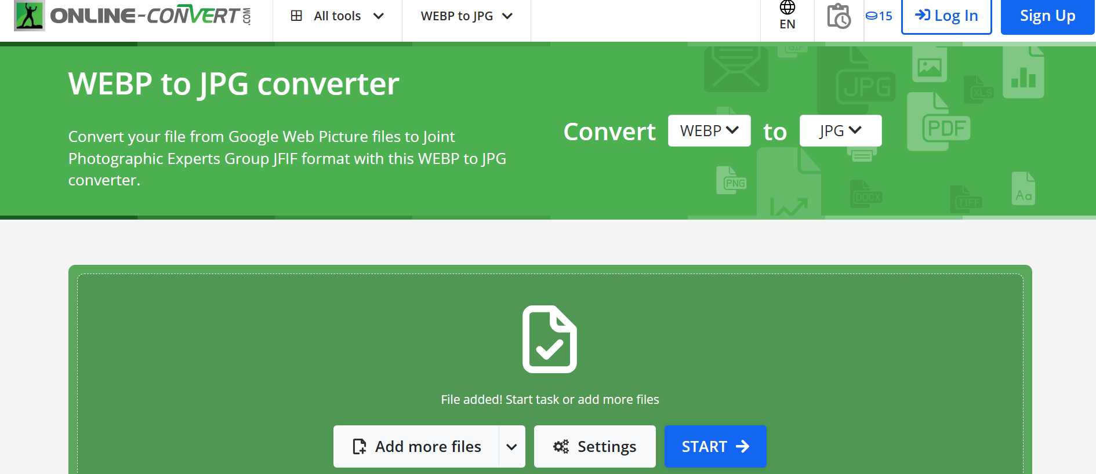Open the All tools menu
Screen dimensions: 1096x474
click(x=337, y=16)
